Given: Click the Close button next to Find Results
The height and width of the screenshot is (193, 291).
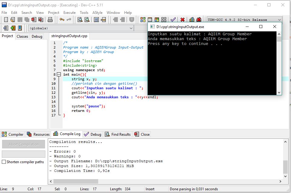Looking at the screenshot, I should tap(142, 134).
